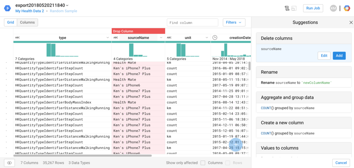Screen dimensions: 354x168
Task: Open the Filters dropdown
Action: [x=234, y=22]
